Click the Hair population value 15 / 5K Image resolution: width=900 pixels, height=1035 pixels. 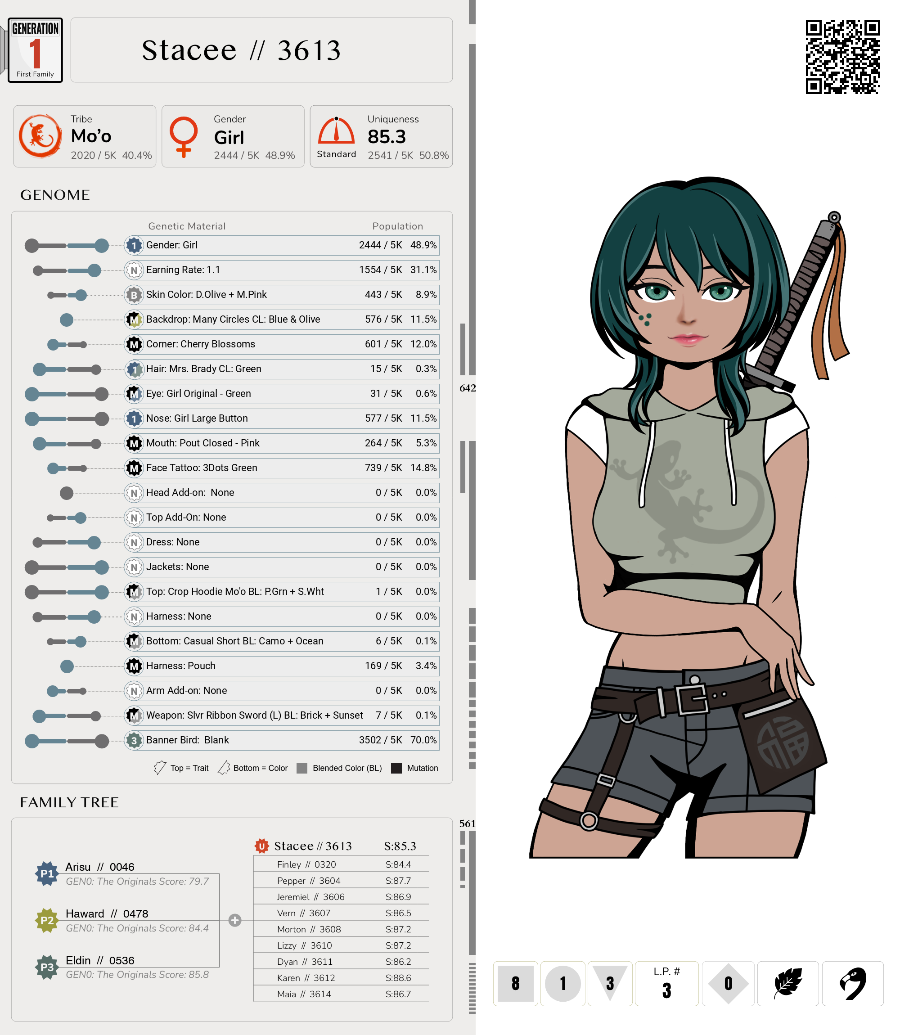coord(386,369)
